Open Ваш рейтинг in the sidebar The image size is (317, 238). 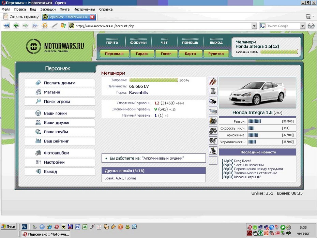coord(60,141)
